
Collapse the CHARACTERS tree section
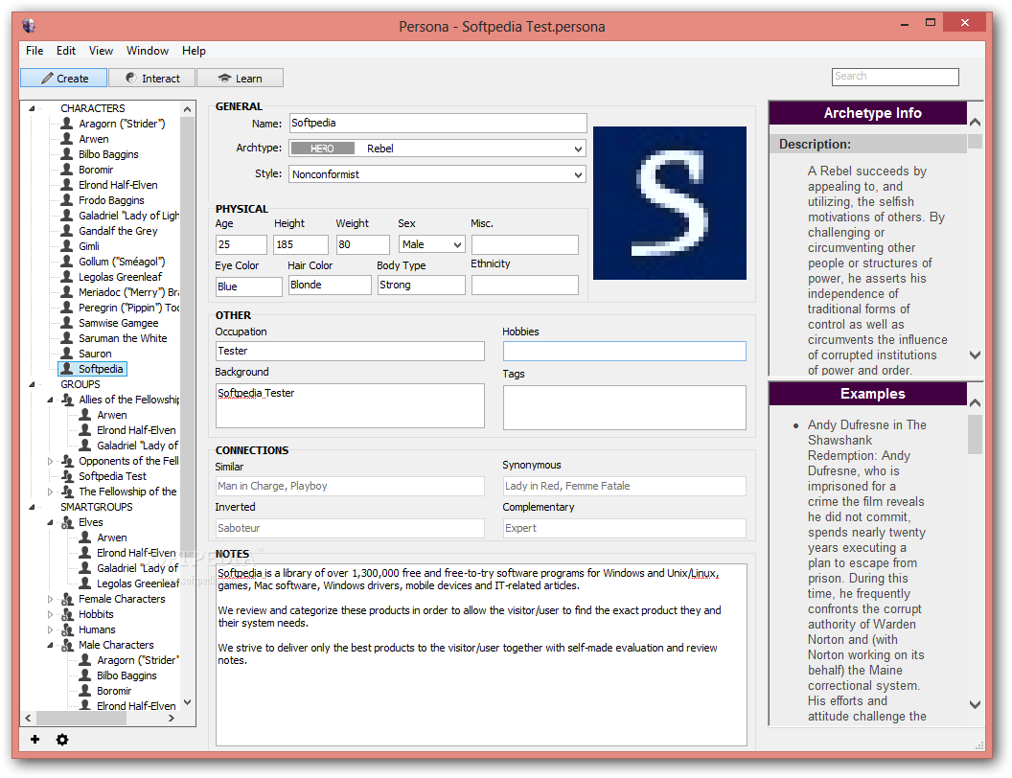(x=32, y=108)
